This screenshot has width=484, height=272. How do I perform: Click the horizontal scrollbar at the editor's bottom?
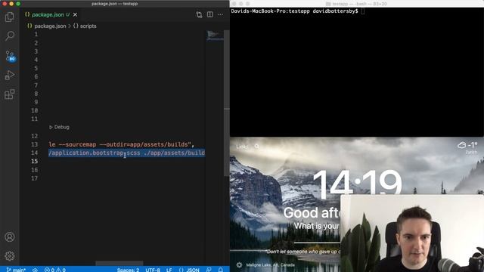[119, 264]
